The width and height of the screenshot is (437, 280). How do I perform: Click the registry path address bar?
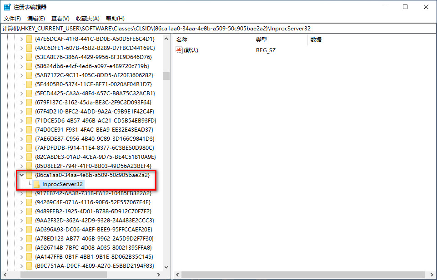click(218, 28)
